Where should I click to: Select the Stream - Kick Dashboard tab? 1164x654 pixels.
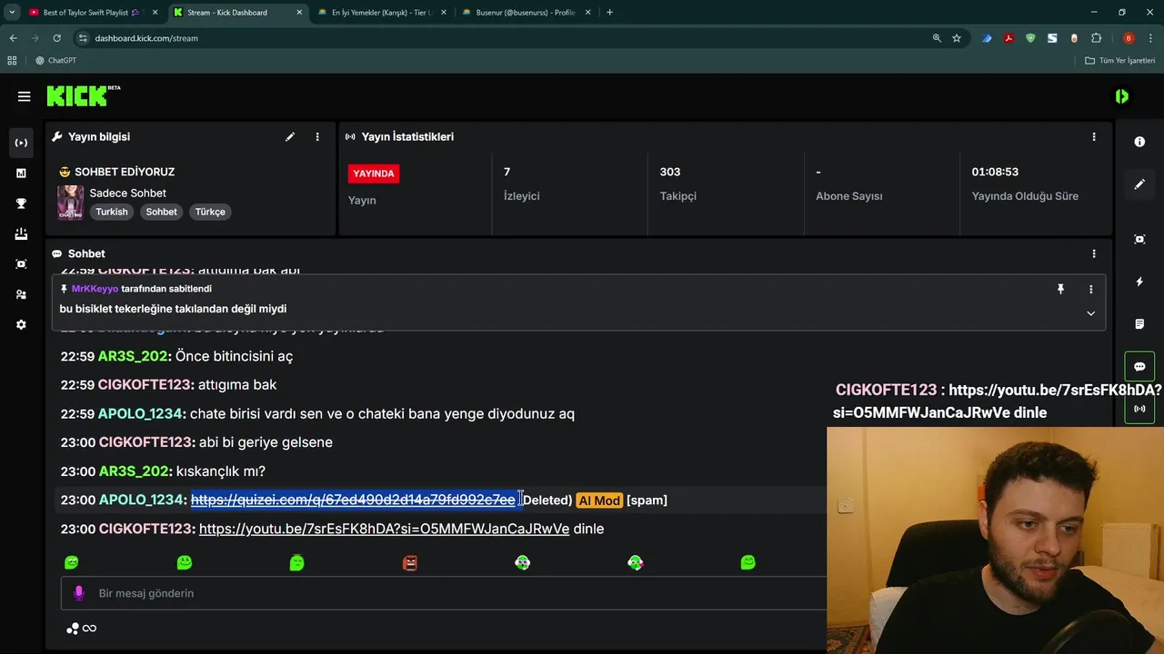coord(229,13)
